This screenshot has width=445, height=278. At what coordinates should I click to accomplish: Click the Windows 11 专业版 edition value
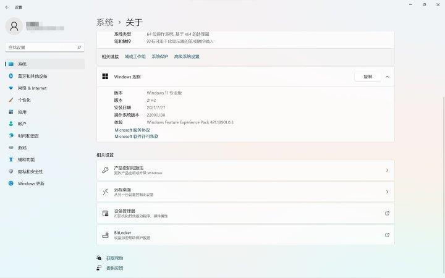point(164,93)
